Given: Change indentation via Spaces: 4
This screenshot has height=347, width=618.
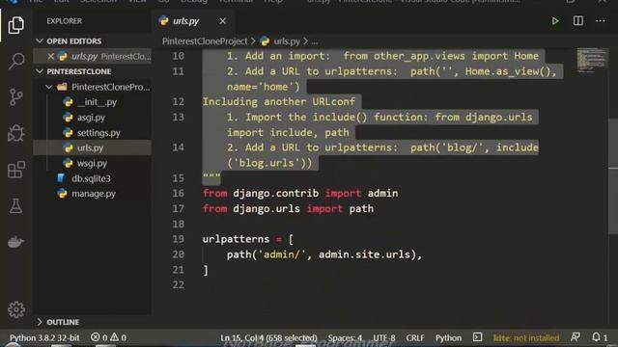Looking at the screenshot, I should click(x=345, y=337).
